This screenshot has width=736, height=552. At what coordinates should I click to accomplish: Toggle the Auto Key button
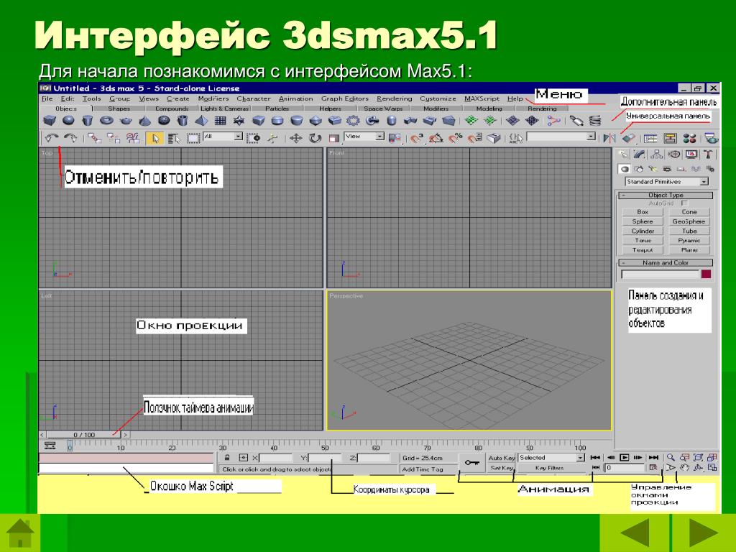[501, 458]
